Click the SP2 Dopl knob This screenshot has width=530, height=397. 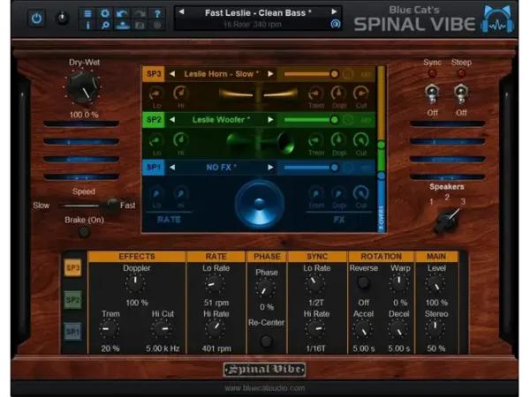[338, 139]
